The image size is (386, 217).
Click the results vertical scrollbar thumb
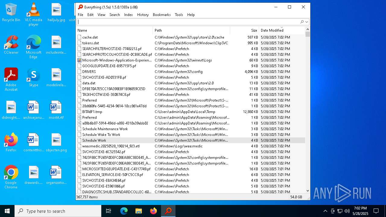pyautogui.click(x=308, y=34)
